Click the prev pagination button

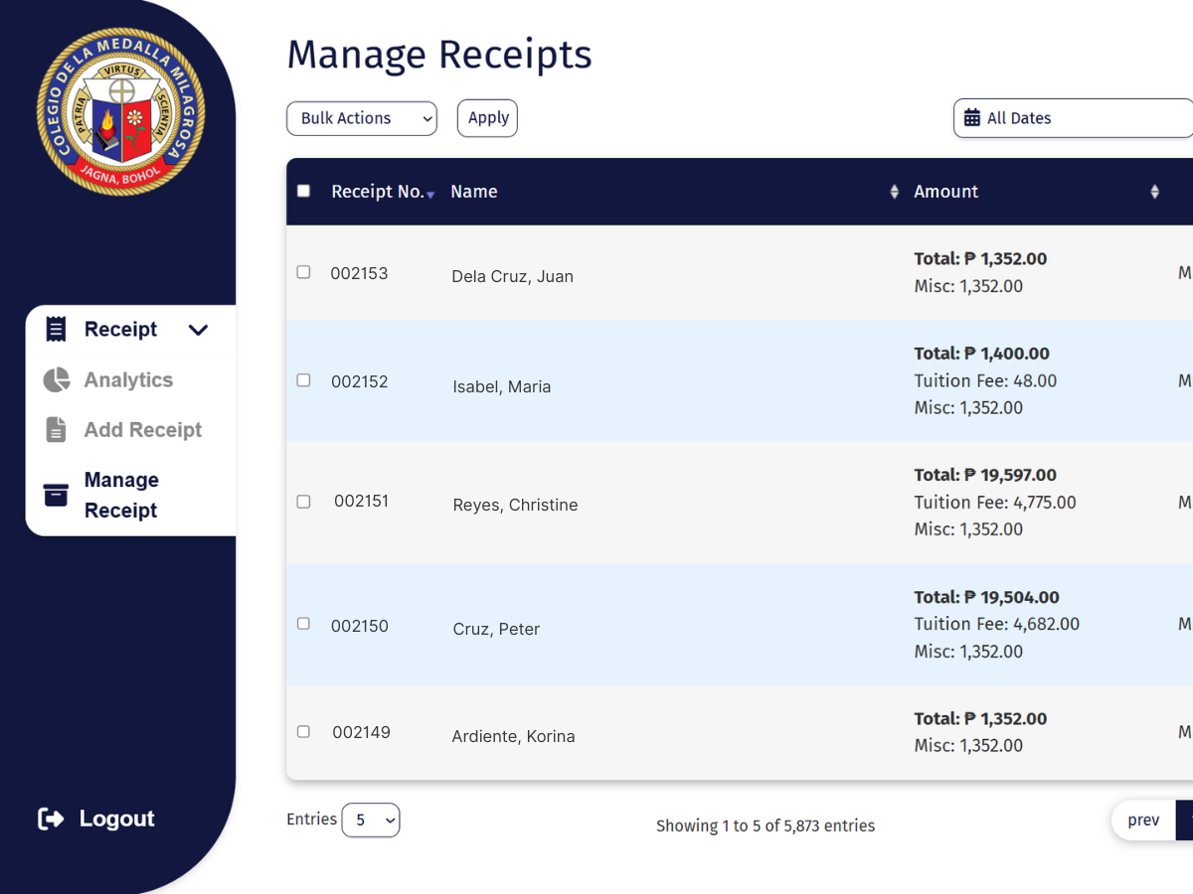point(1143,820)
